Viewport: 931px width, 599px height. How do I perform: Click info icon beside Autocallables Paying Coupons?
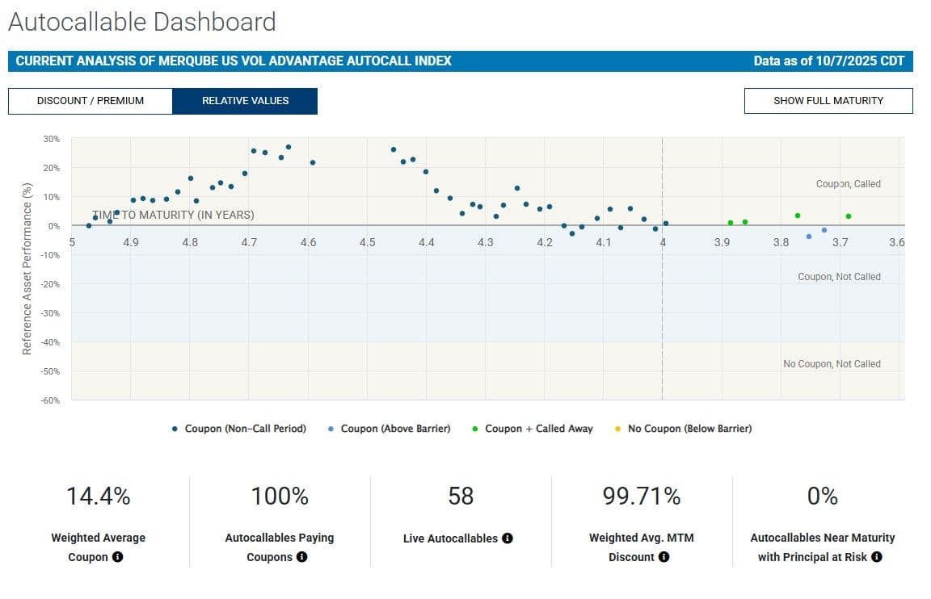[301, 557]
